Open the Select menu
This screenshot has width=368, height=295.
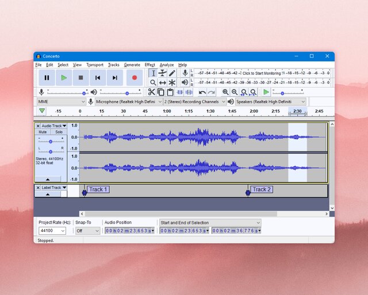click(x=63, y=65)
